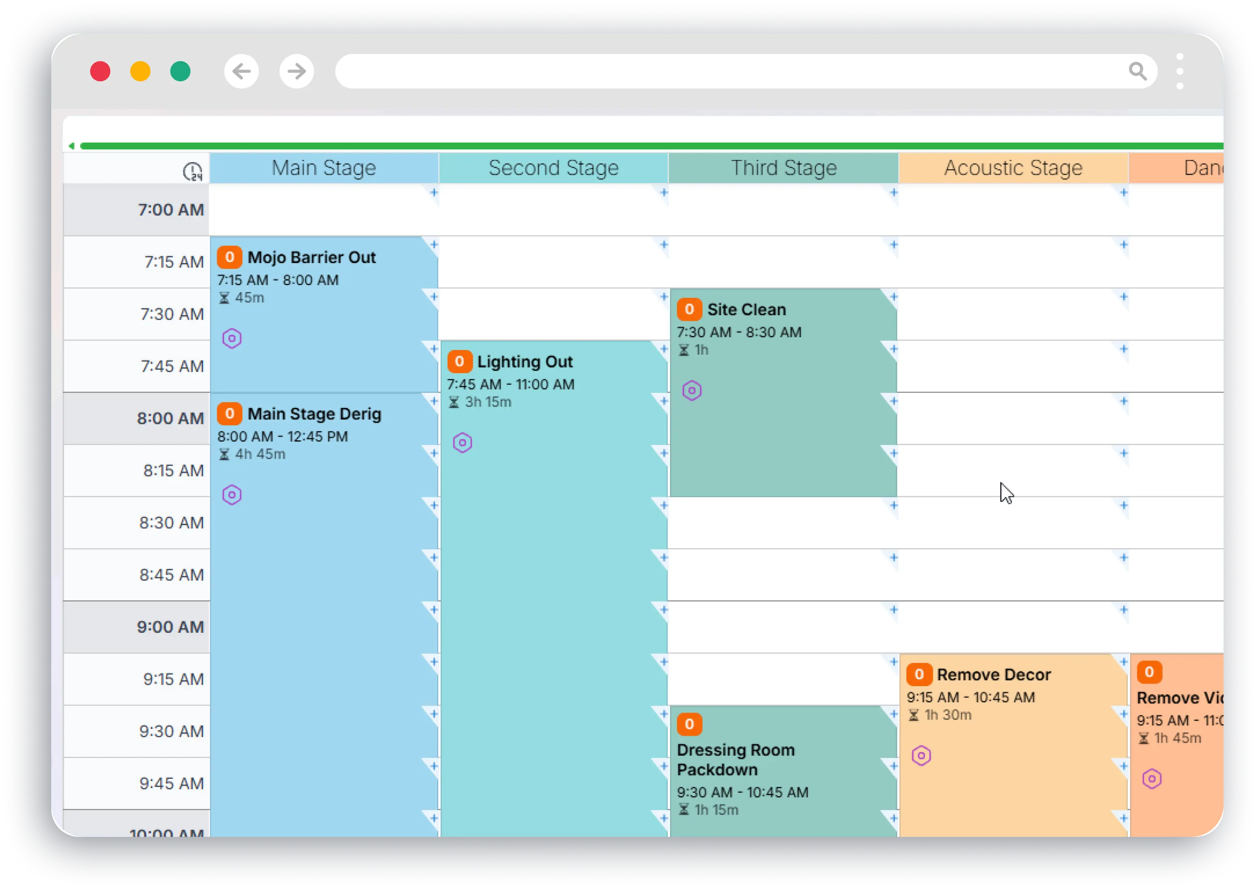Click the hourglass icon on the Remove Video card
The height and width of the screenshot is (889, 1258).
click(1145, 738)
